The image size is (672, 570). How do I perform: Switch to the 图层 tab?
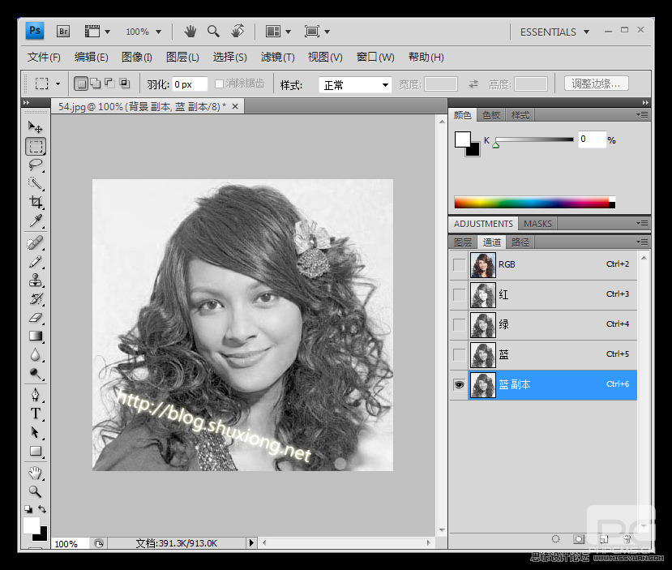[x=463, y=242]
